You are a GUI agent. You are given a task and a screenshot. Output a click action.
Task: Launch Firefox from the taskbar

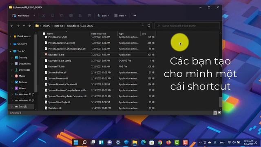coord(168,143)
